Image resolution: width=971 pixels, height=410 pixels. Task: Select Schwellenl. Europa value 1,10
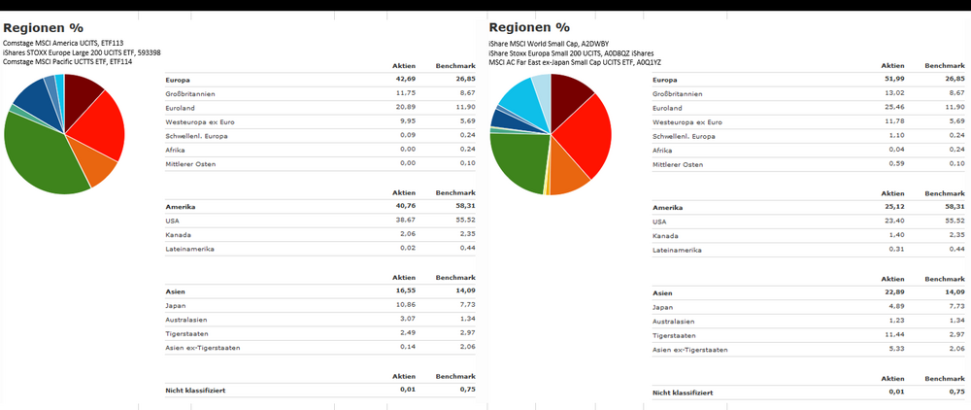896,136
